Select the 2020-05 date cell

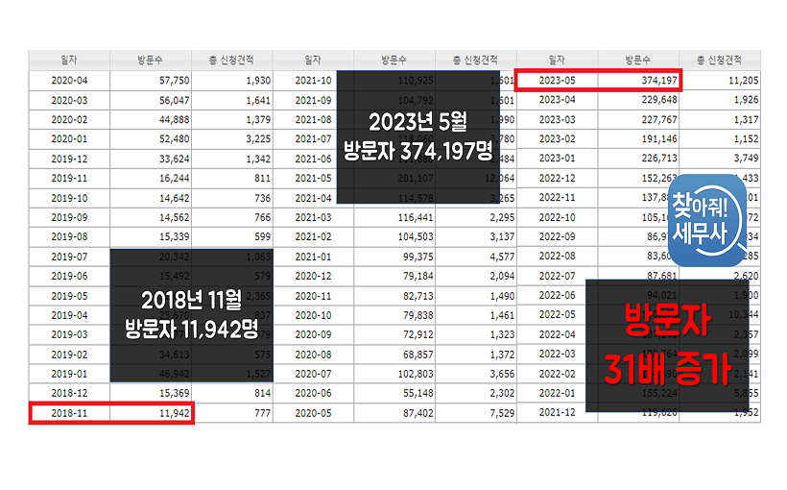tap(313, 412)
